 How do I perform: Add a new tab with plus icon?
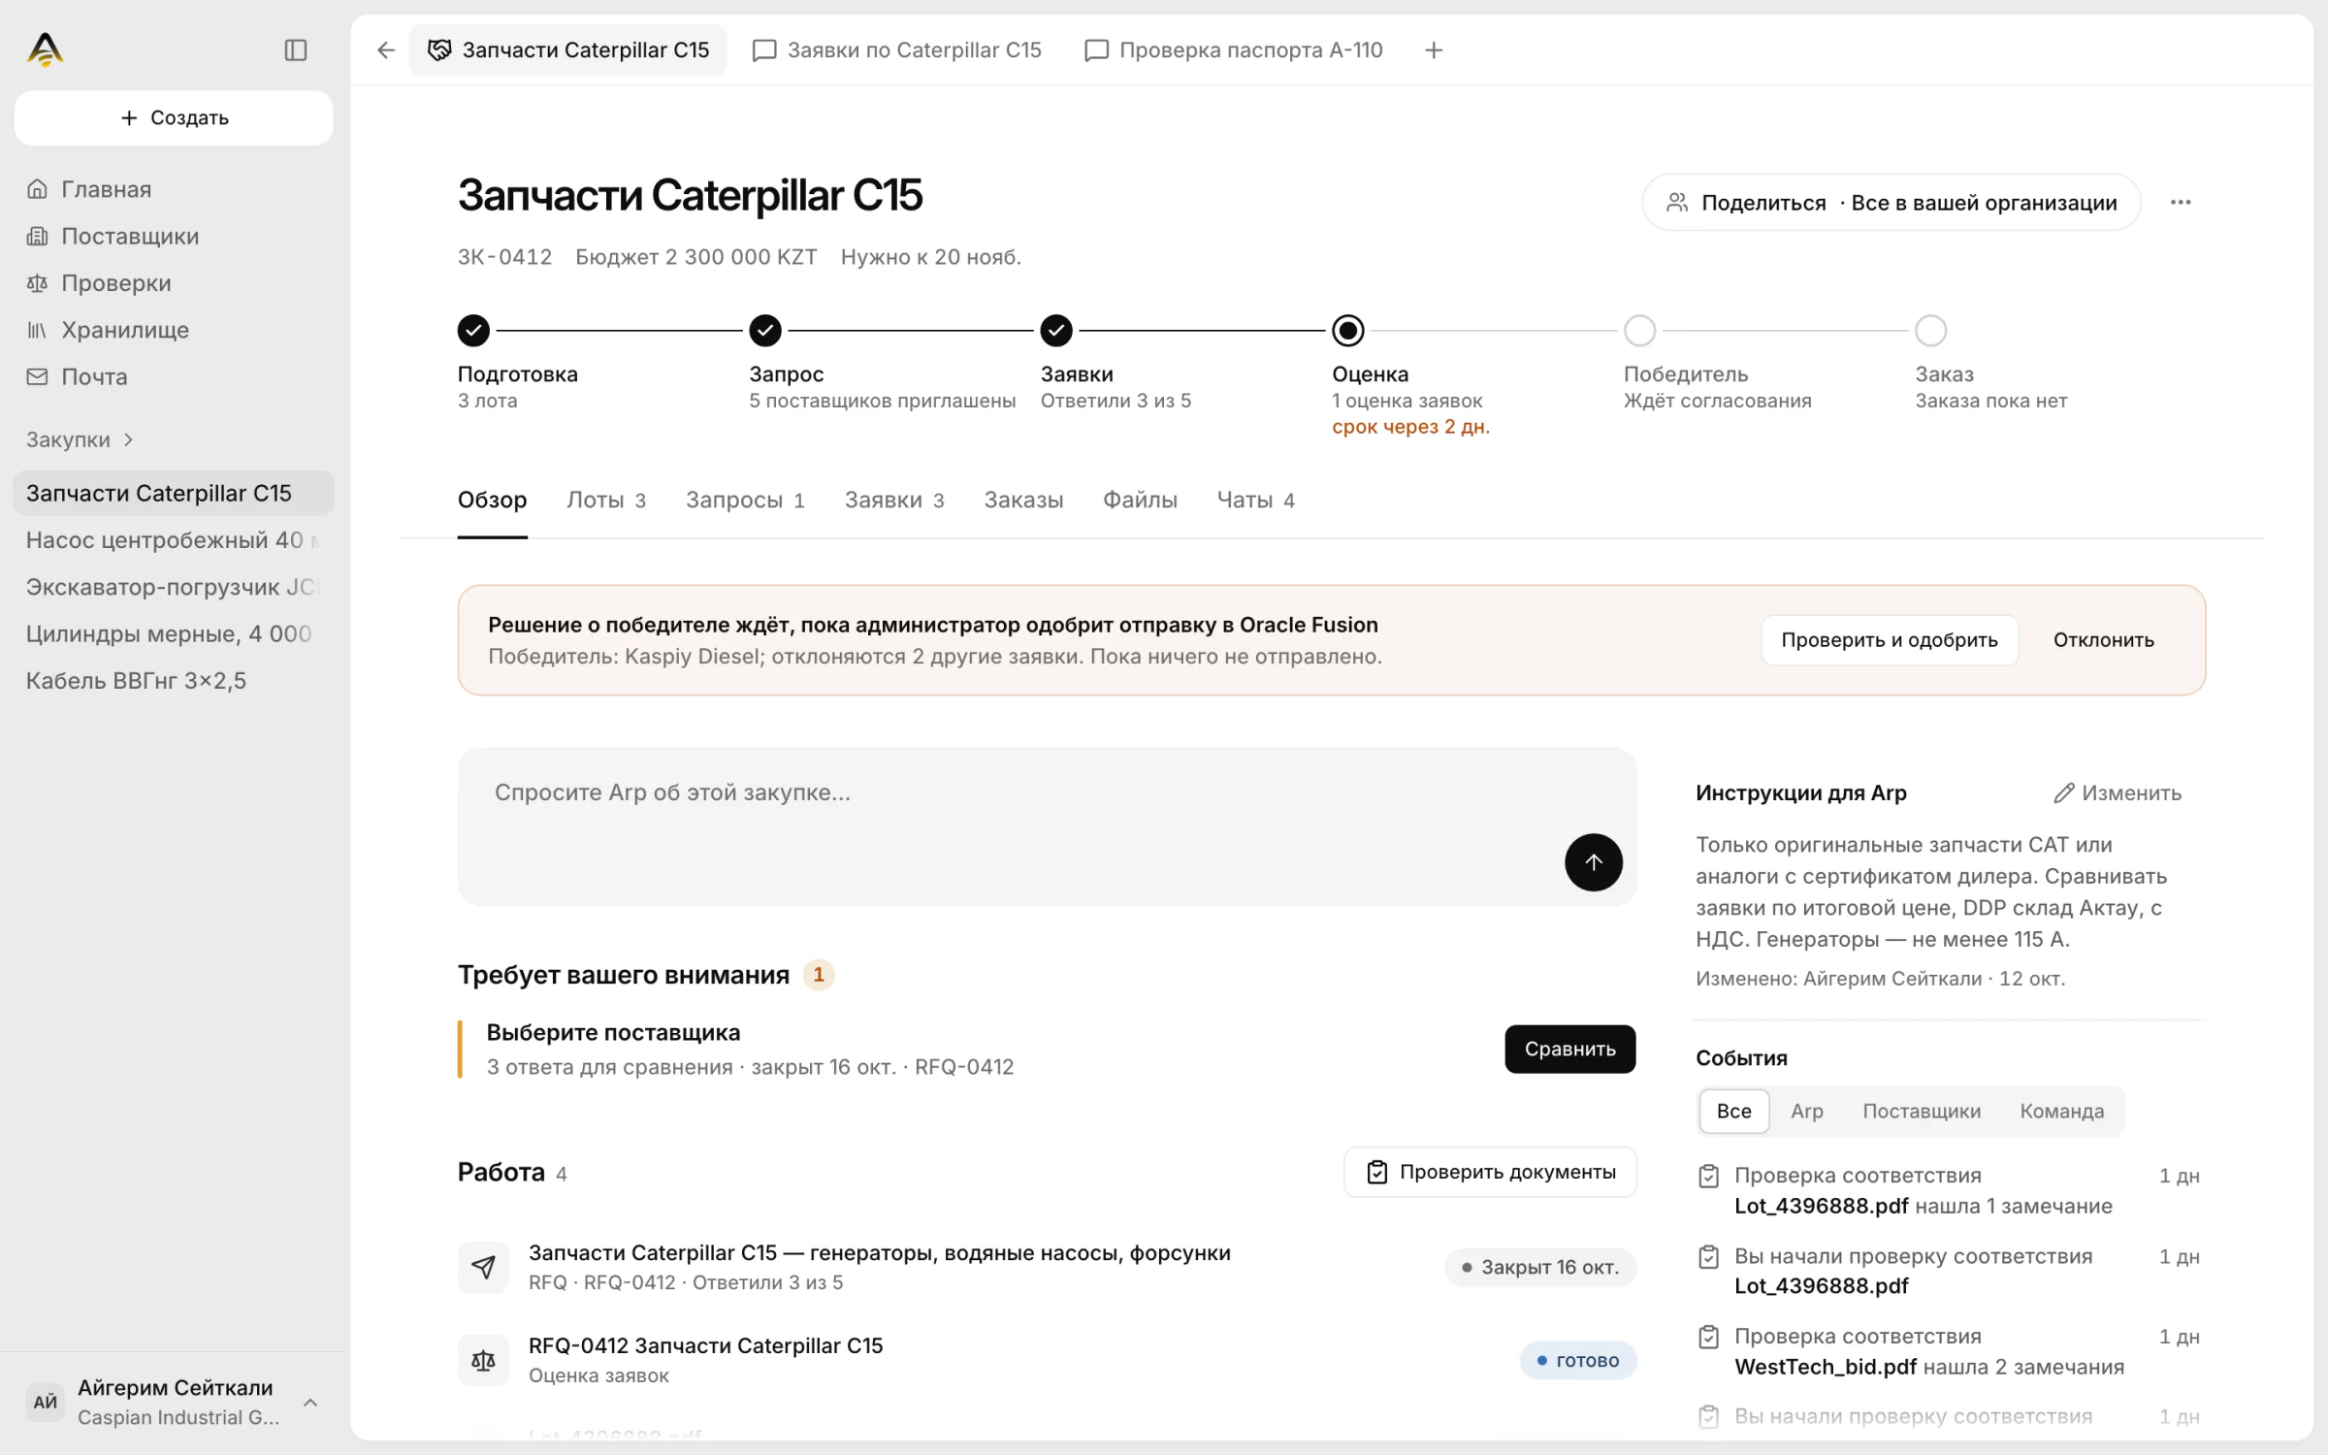click(x=1434, y=49)
